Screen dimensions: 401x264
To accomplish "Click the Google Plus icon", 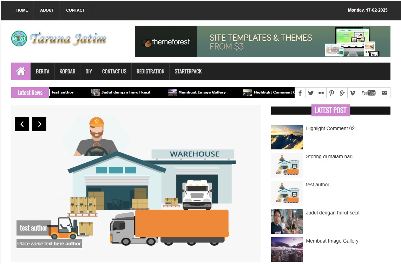I will 342,93.
